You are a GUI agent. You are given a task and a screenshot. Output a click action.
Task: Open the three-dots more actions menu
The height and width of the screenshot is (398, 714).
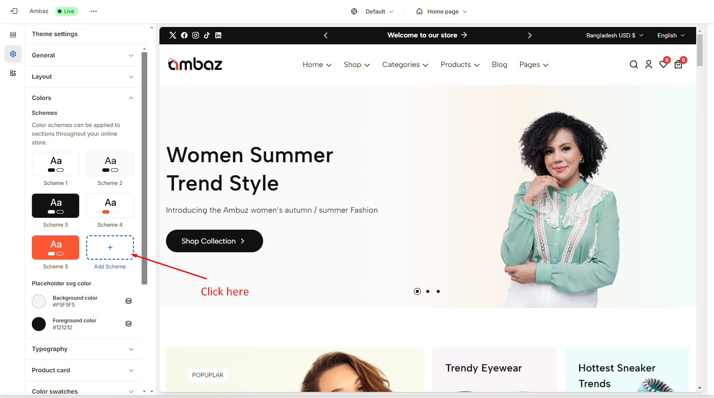[x=94, y=11]
